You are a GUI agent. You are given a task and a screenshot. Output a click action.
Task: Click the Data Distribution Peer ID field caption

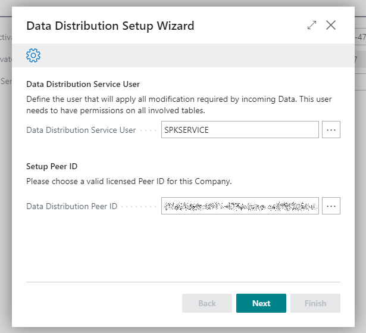(x=72, y=206)
